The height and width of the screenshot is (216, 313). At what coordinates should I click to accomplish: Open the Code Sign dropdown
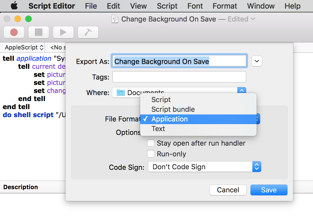coord(204,167)
